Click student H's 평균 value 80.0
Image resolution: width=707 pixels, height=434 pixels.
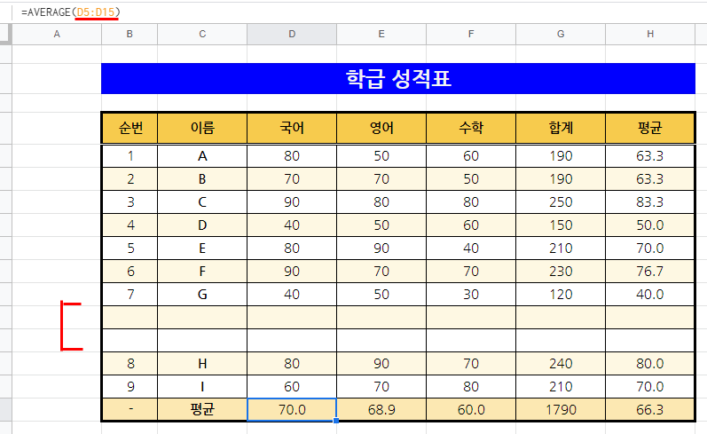click(649, 364)
